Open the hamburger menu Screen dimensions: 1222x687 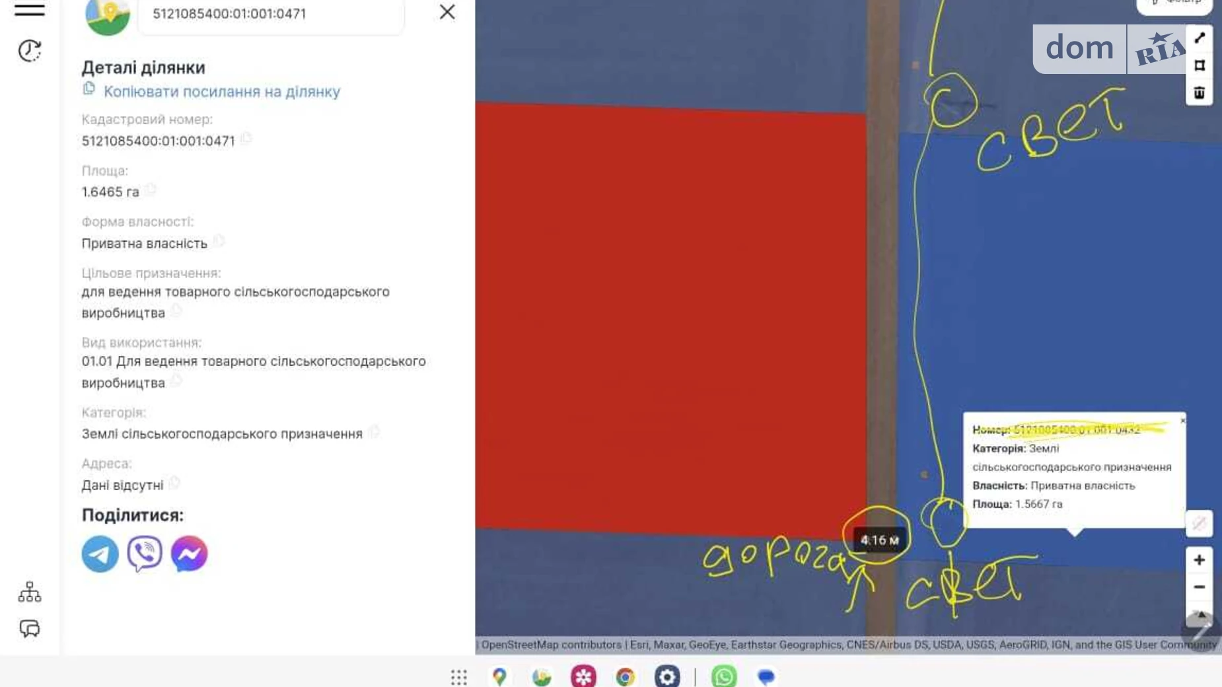coord(30,10)
